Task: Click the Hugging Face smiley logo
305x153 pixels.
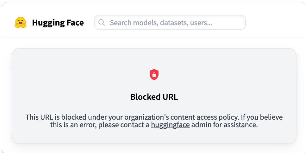Action: [x=21, y=23]
